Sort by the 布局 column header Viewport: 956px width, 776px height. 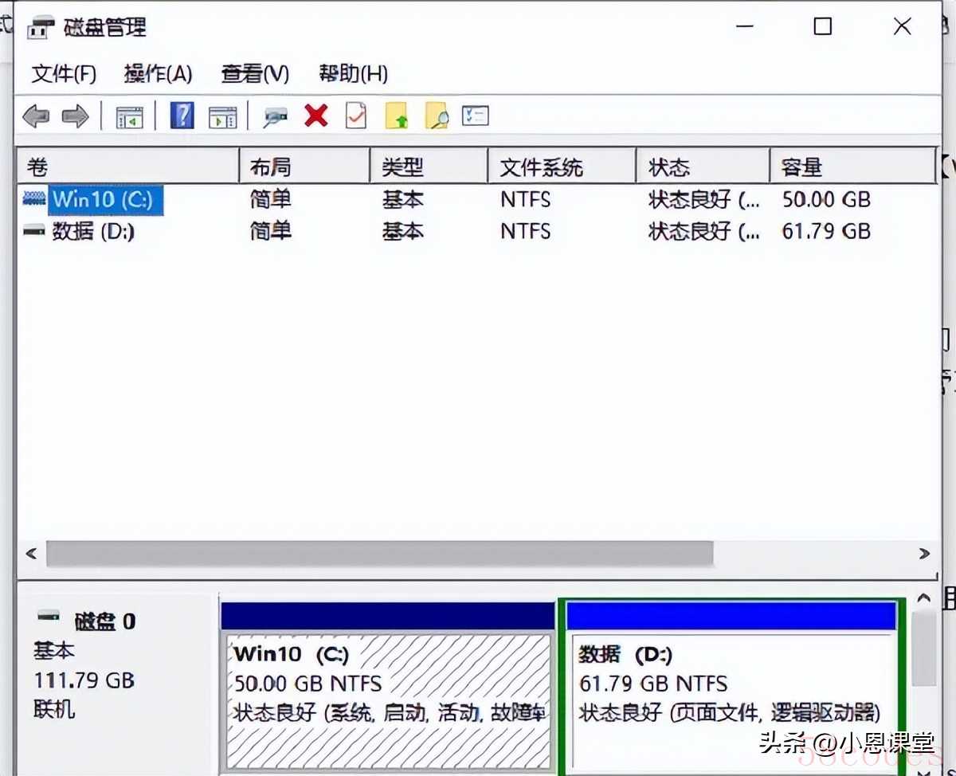click(x=304, y=167)
